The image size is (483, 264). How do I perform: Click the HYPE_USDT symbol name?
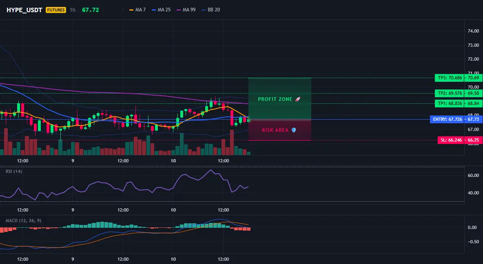click(x=24, y=10)
